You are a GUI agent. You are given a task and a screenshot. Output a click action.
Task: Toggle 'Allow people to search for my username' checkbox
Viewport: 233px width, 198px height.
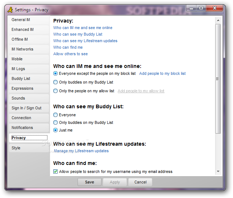tap(55, 171)
